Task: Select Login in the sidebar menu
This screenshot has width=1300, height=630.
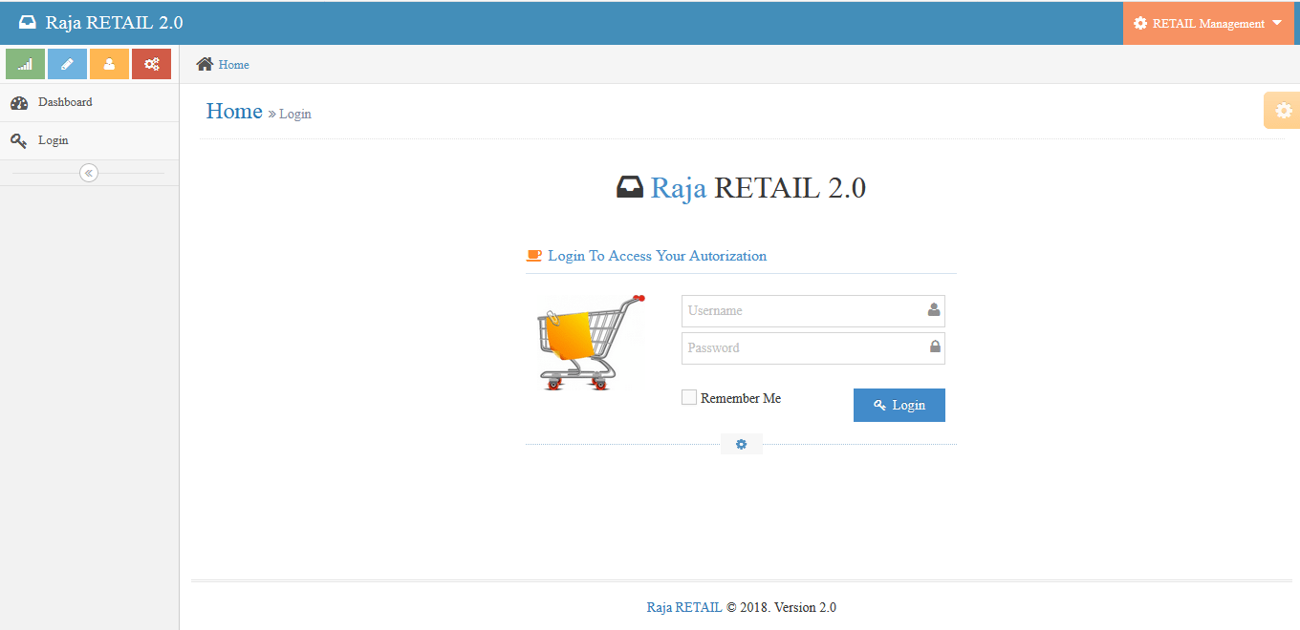Action: 53,139
